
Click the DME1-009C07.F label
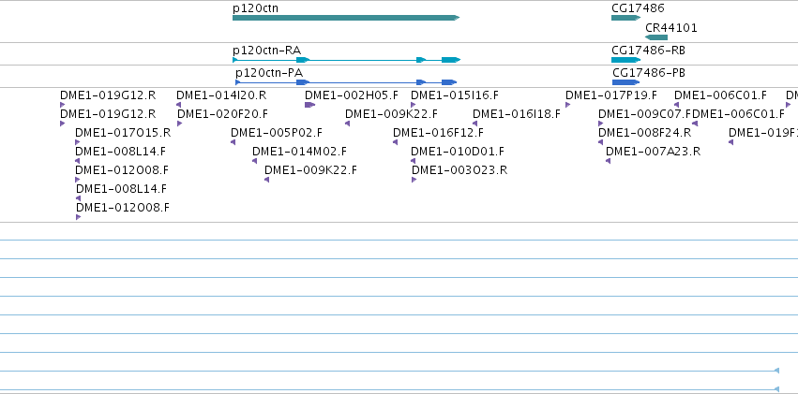tap(644, 114)
